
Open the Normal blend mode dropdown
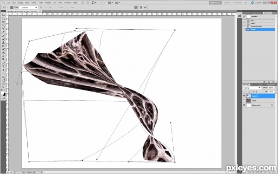click(252, 88)
